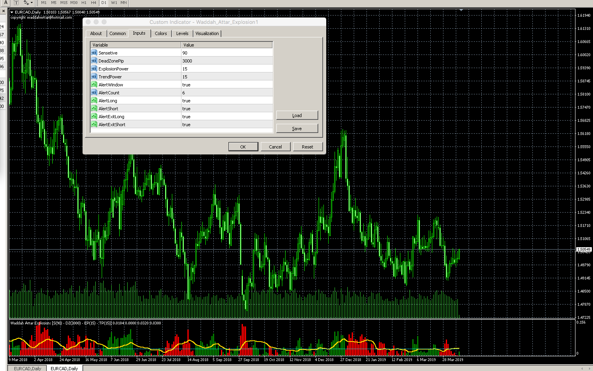Load an inputs preset file
Viewport: 593px width, 371px height.
[x=297, y=115]
